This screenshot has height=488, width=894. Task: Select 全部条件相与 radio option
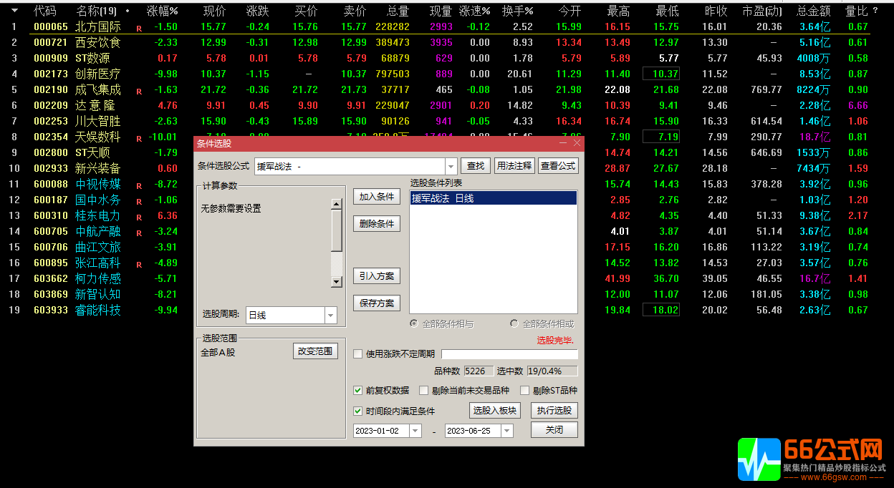tap(414, 323)
